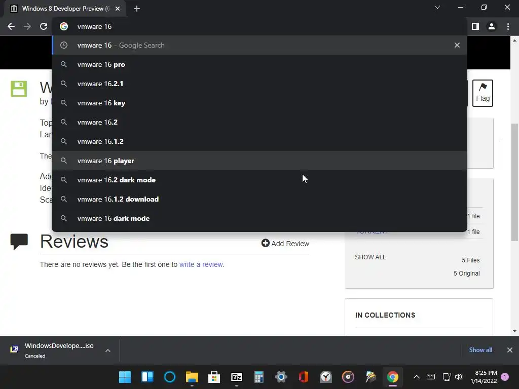Screen dimensions: 519x389
Task: Click the forward navigation arrow
Action: 27,26
